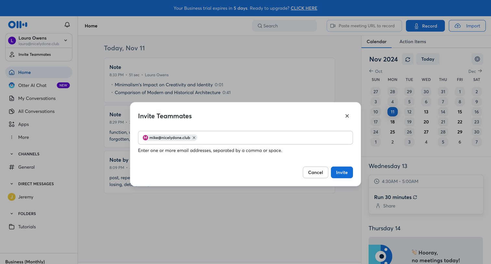Close the Invite Teammates dialog
Image resolution: width=491 pixels, height=264 pixels.
click(347, 116)
